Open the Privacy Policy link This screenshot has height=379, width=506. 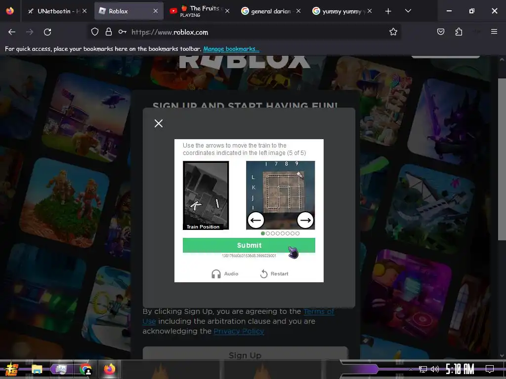click(239, 331)
